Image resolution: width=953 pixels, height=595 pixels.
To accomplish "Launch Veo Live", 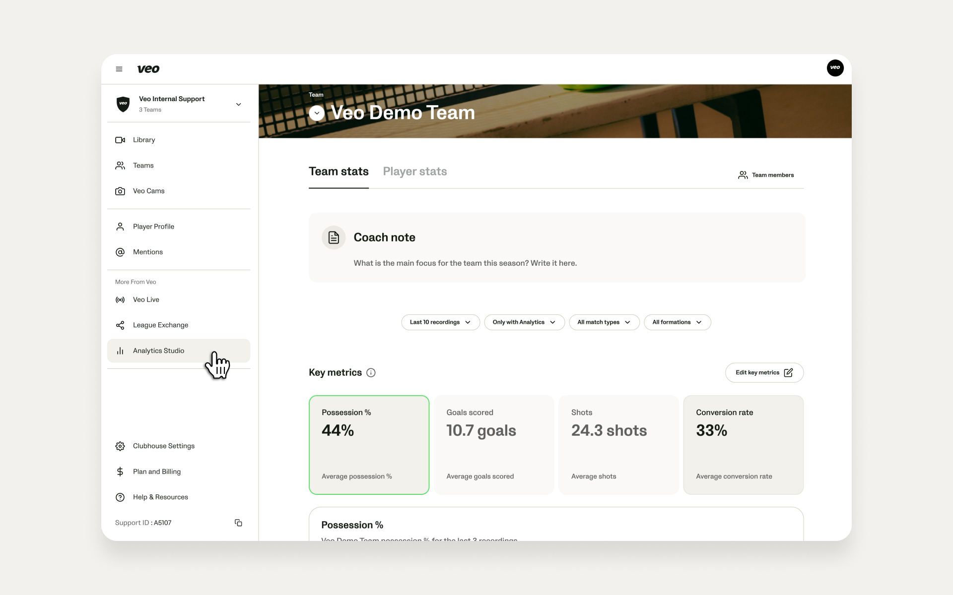I will pyautogui.click(x=145, y=299).
